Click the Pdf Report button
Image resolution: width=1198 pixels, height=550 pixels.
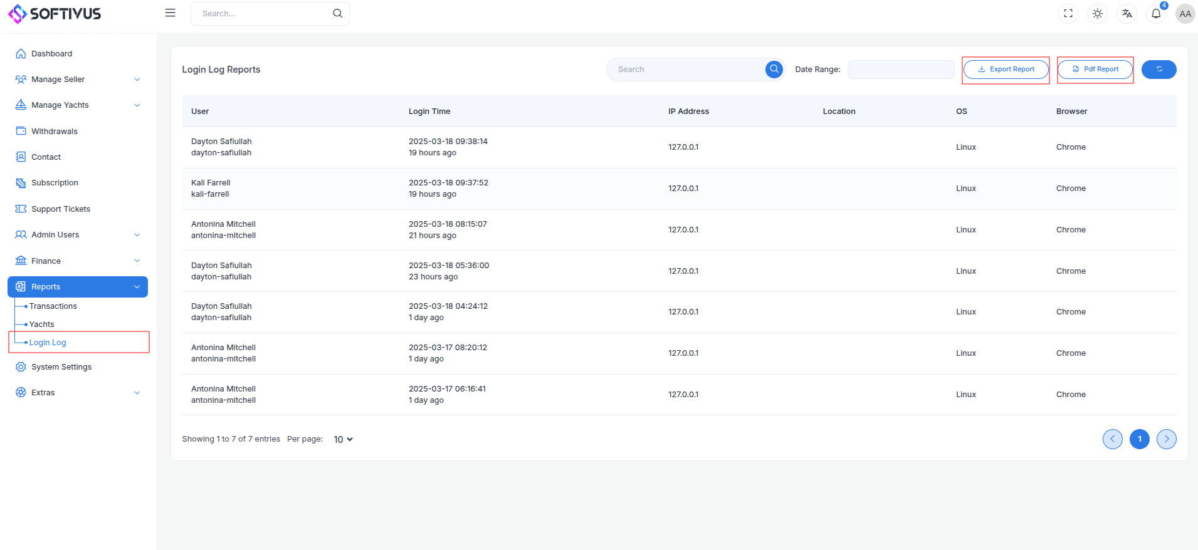click(1095, 70)
